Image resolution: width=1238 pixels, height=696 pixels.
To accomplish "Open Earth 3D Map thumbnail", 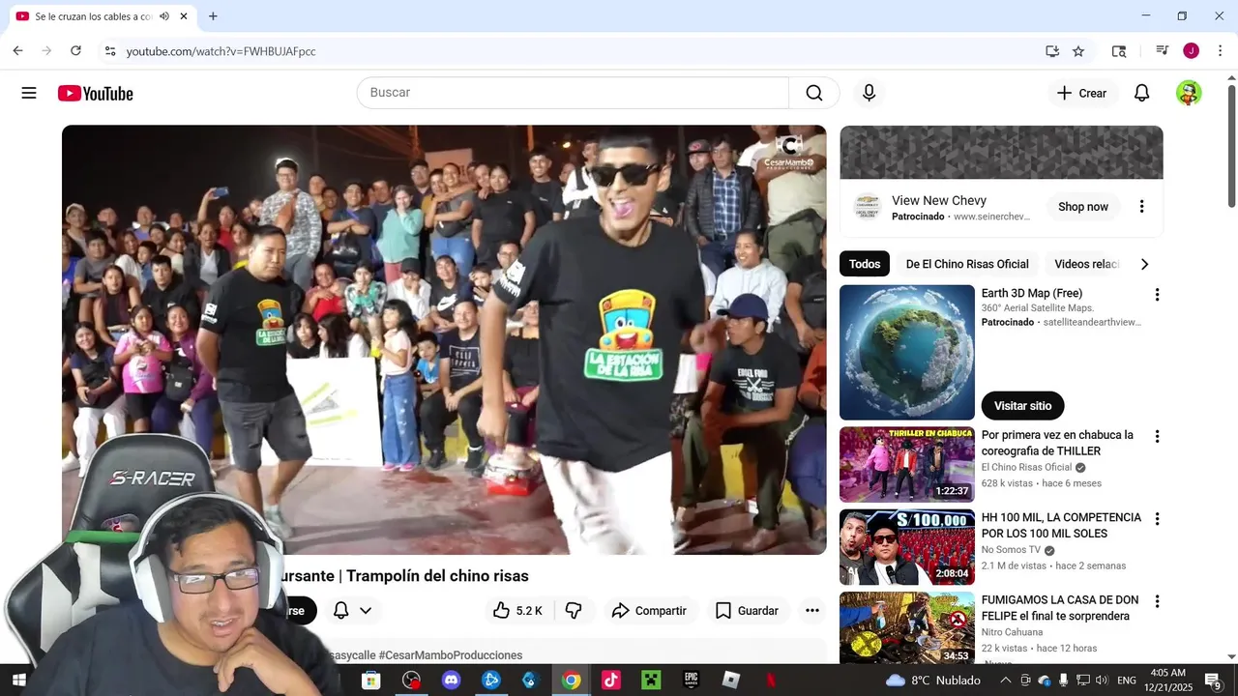I will tap(907, 352).
